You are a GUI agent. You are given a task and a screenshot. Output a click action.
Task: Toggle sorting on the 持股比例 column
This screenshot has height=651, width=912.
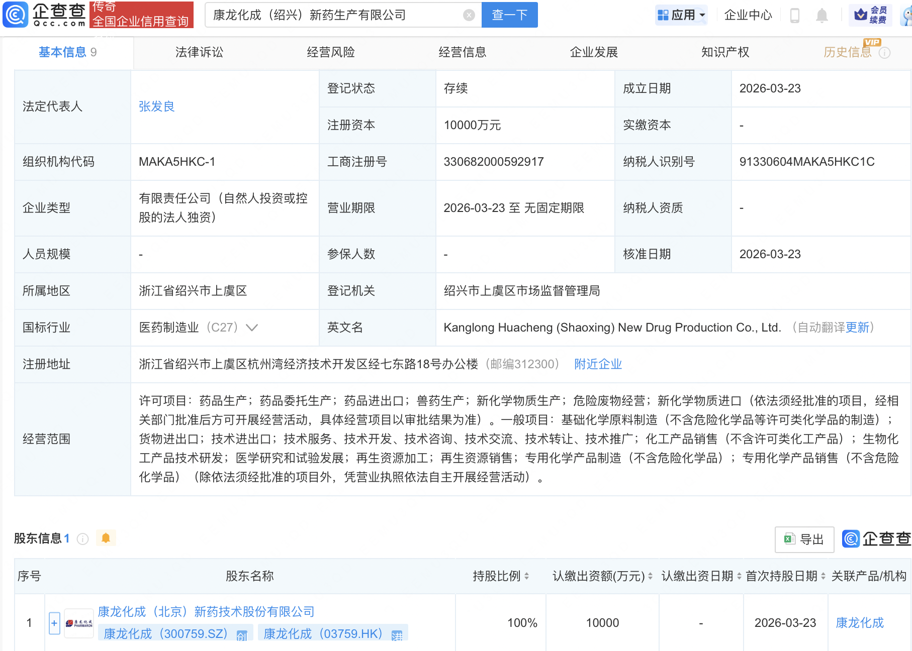point(526,576)
